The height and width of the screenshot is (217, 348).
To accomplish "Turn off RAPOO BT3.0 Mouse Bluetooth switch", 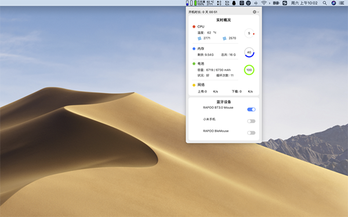I will [x=251, y=109].
